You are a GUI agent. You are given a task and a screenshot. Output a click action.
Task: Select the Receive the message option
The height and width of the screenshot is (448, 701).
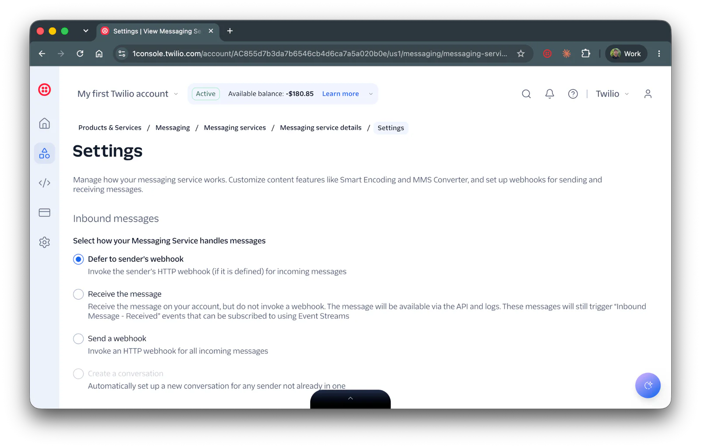pos(78,294)
